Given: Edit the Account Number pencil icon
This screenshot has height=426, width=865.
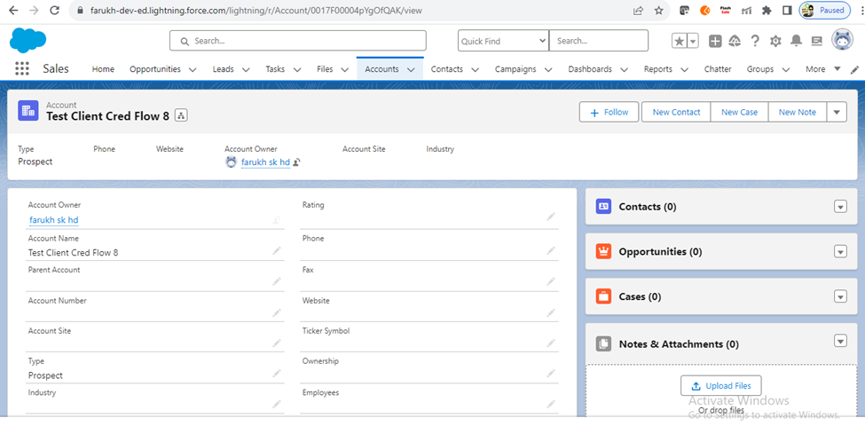Looking at the screenshot, I should point(277,312).
